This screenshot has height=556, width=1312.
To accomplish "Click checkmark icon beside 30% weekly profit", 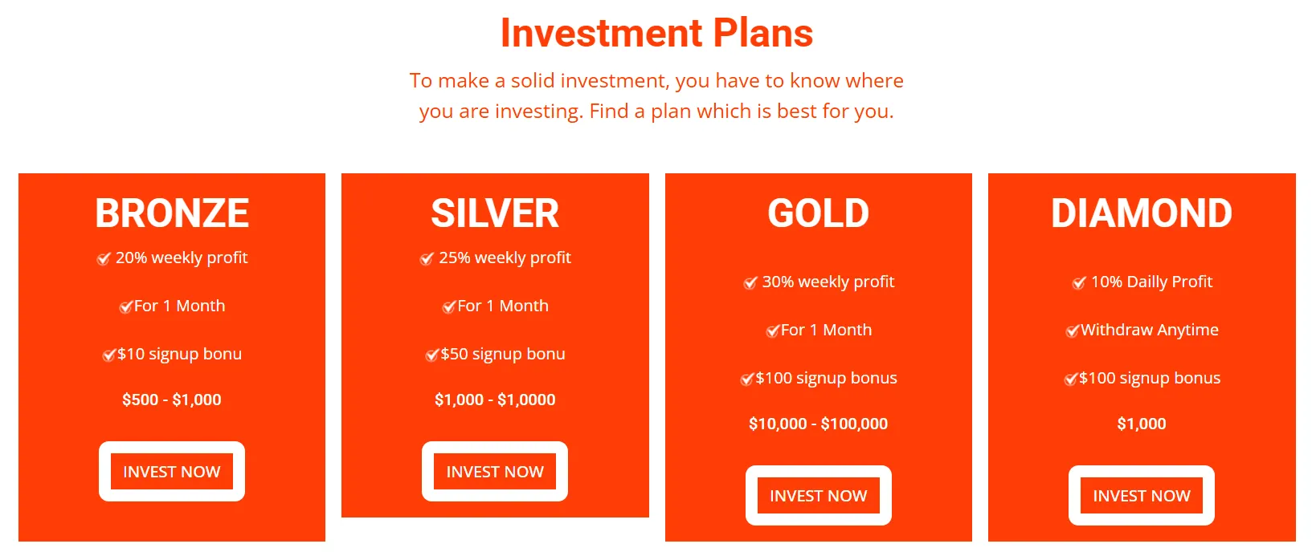I will pyautogui.click(x=750, y=282).
